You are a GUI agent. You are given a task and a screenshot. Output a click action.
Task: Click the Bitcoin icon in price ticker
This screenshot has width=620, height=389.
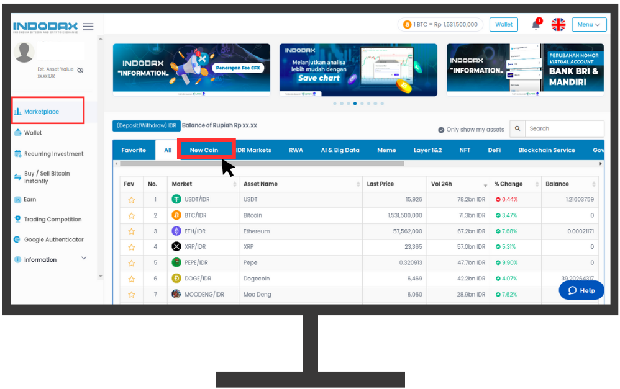click(x=407, y=24)
